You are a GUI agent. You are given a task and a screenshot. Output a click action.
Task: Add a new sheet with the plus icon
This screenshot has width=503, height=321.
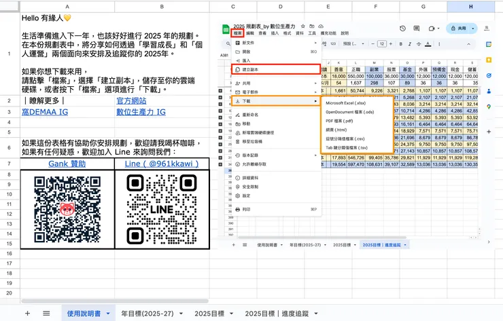28,314
